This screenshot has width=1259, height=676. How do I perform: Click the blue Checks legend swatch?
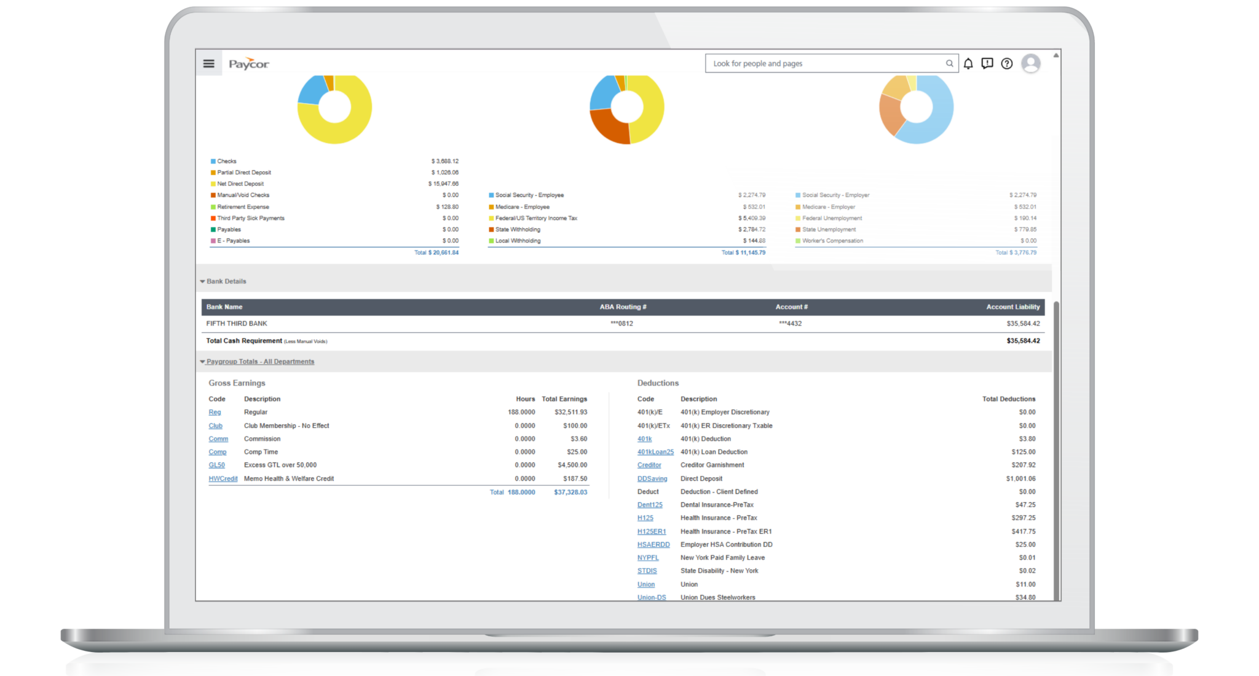click(213, 161)
